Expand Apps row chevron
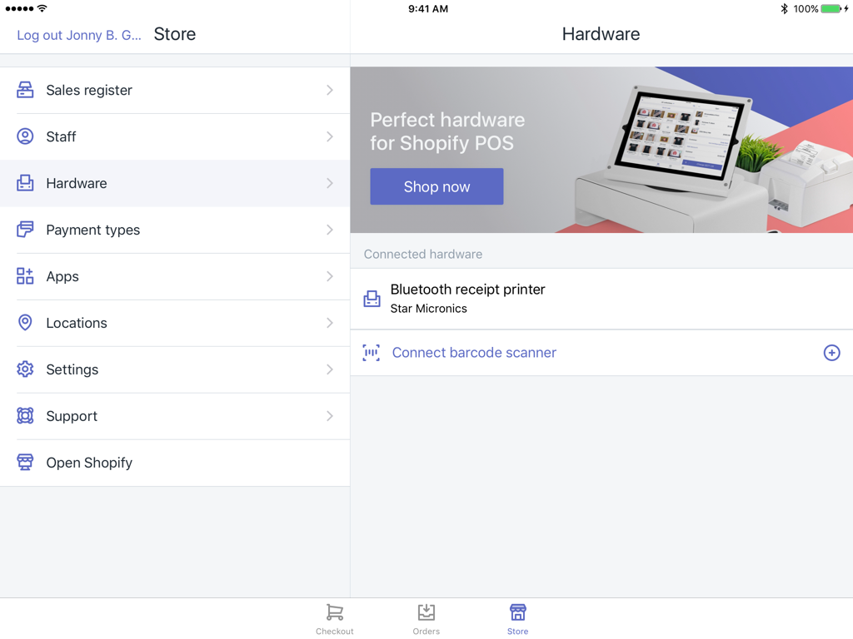Viewport: 853px width, 639px height. (x=330, y=276)
